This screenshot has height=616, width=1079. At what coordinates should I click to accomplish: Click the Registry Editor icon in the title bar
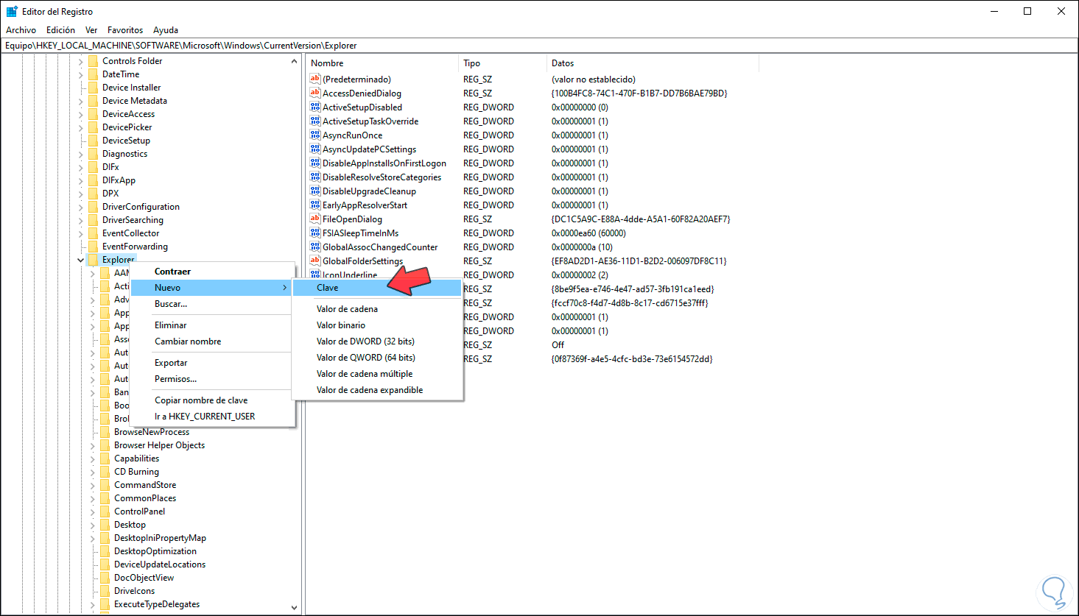click(x=11, y=11)
